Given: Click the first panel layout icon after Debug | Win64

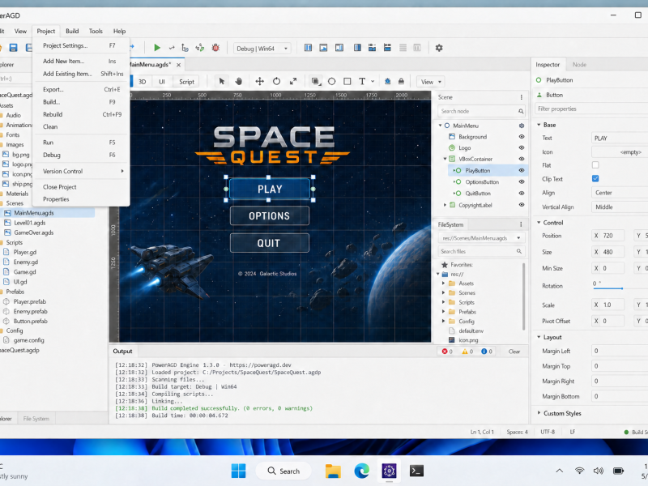Looking at the screenshot, I should (x=308, y=48).
